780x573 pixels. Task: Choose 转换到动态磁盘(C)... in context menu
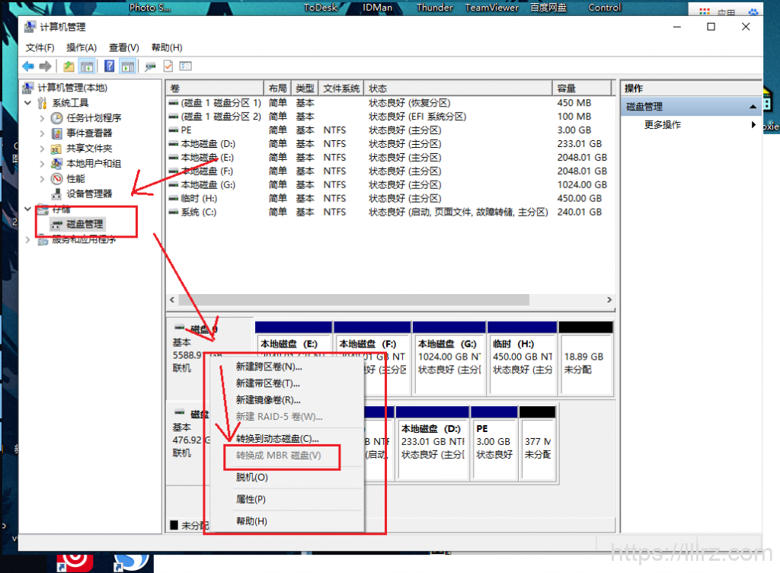[x=277, y=439]
